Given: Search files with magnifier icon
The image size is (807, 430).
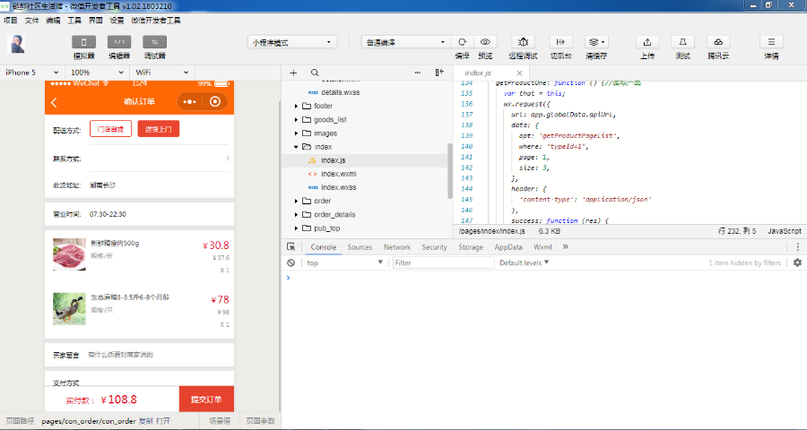Looking at the screenshot, I should tap(315, 73).
